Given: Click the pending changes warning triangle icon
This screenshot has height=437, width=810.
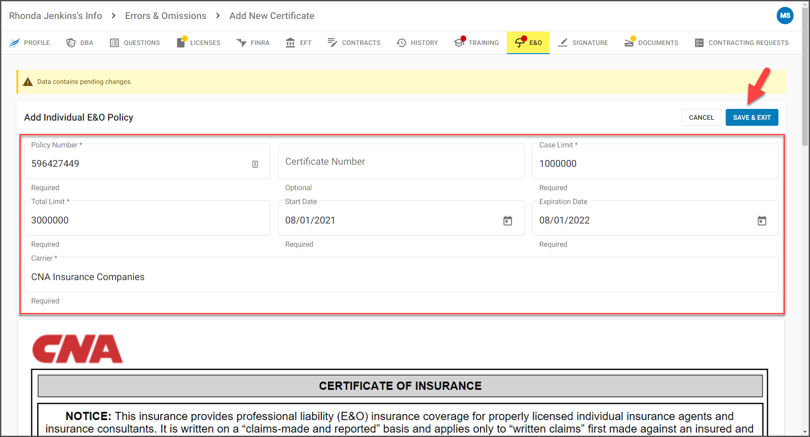Looking at the screenshot, I should (x=28, y=82).
